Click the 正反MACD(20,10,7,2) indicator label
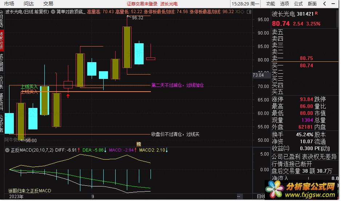 (32, 150)
